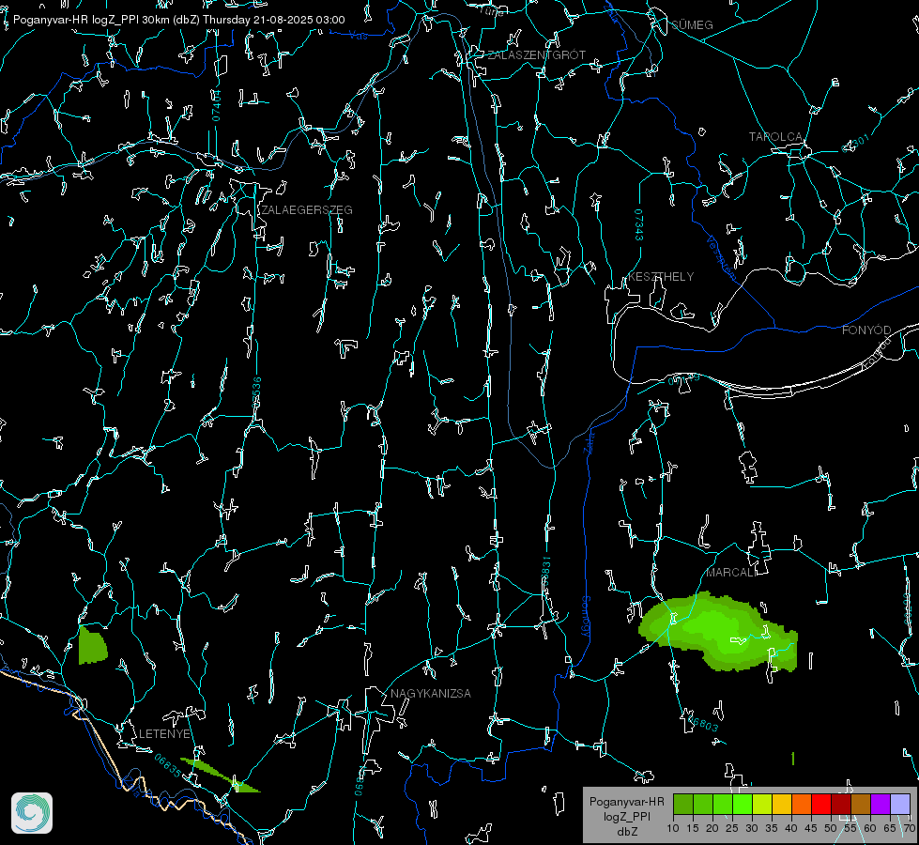Click the road number 06835 label
Image resolution: width=919 pixels, height=845 pixels.
168,766
